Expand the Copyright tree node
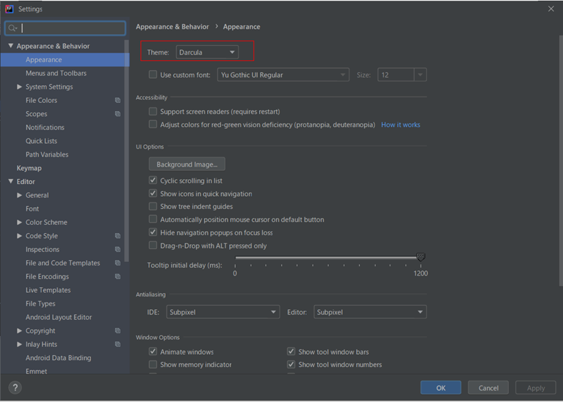The width and height of the screenshot is (563, 402). [20, 331]
